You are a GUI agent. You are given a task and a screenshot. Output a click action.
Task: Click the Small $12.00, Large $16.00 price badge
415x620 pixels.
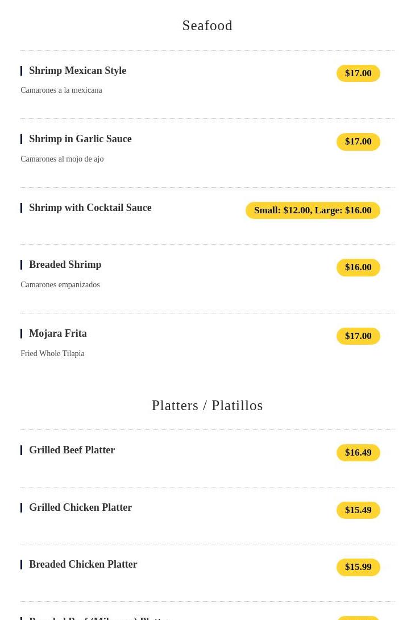pos(313,210)
